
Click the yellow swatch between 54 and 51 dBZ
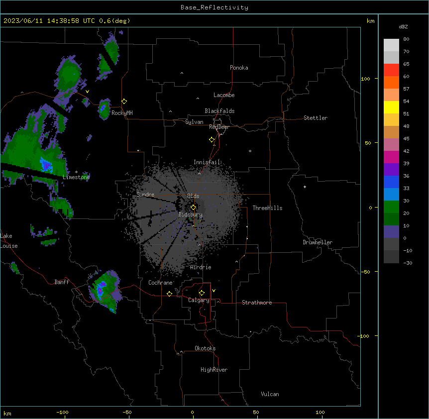click(x=391, y=107)
